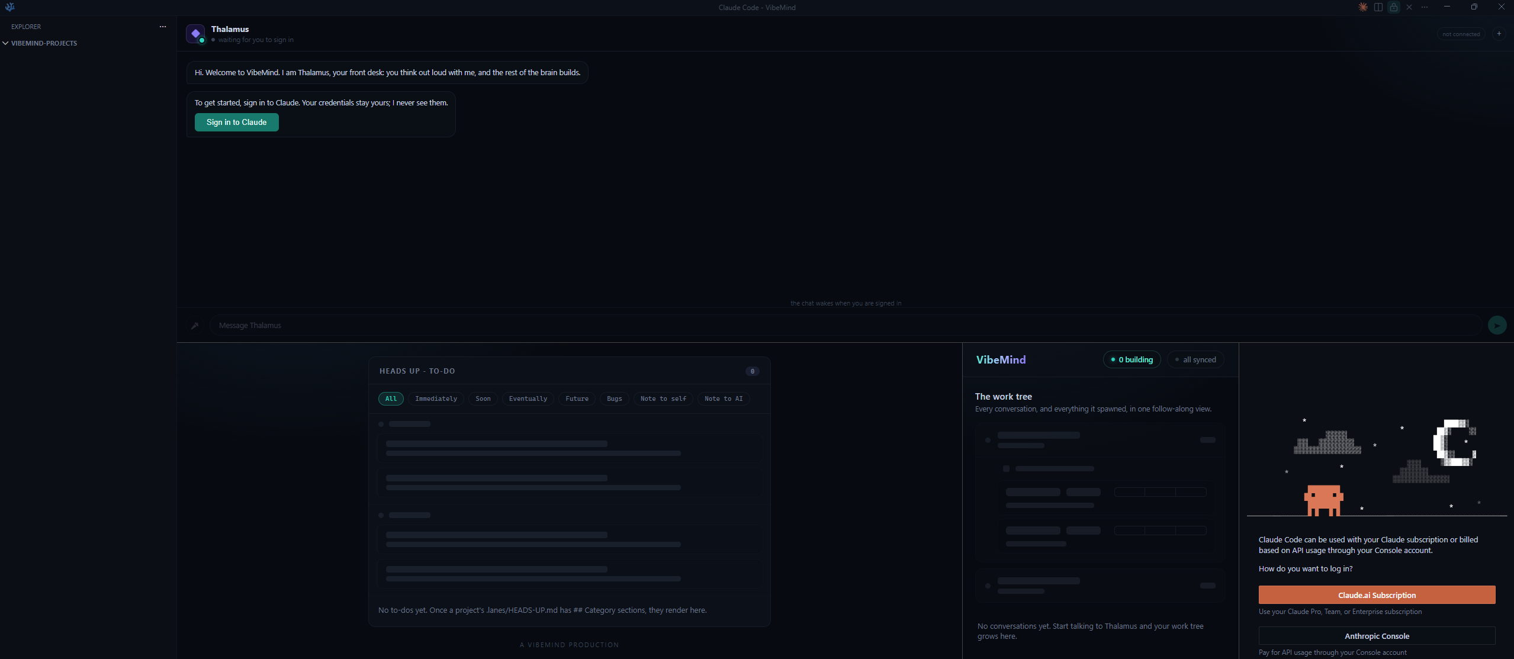Click the orange pixel-art Claude mascot
The width and height of the screenshot is (1514, 659).
1323,501
